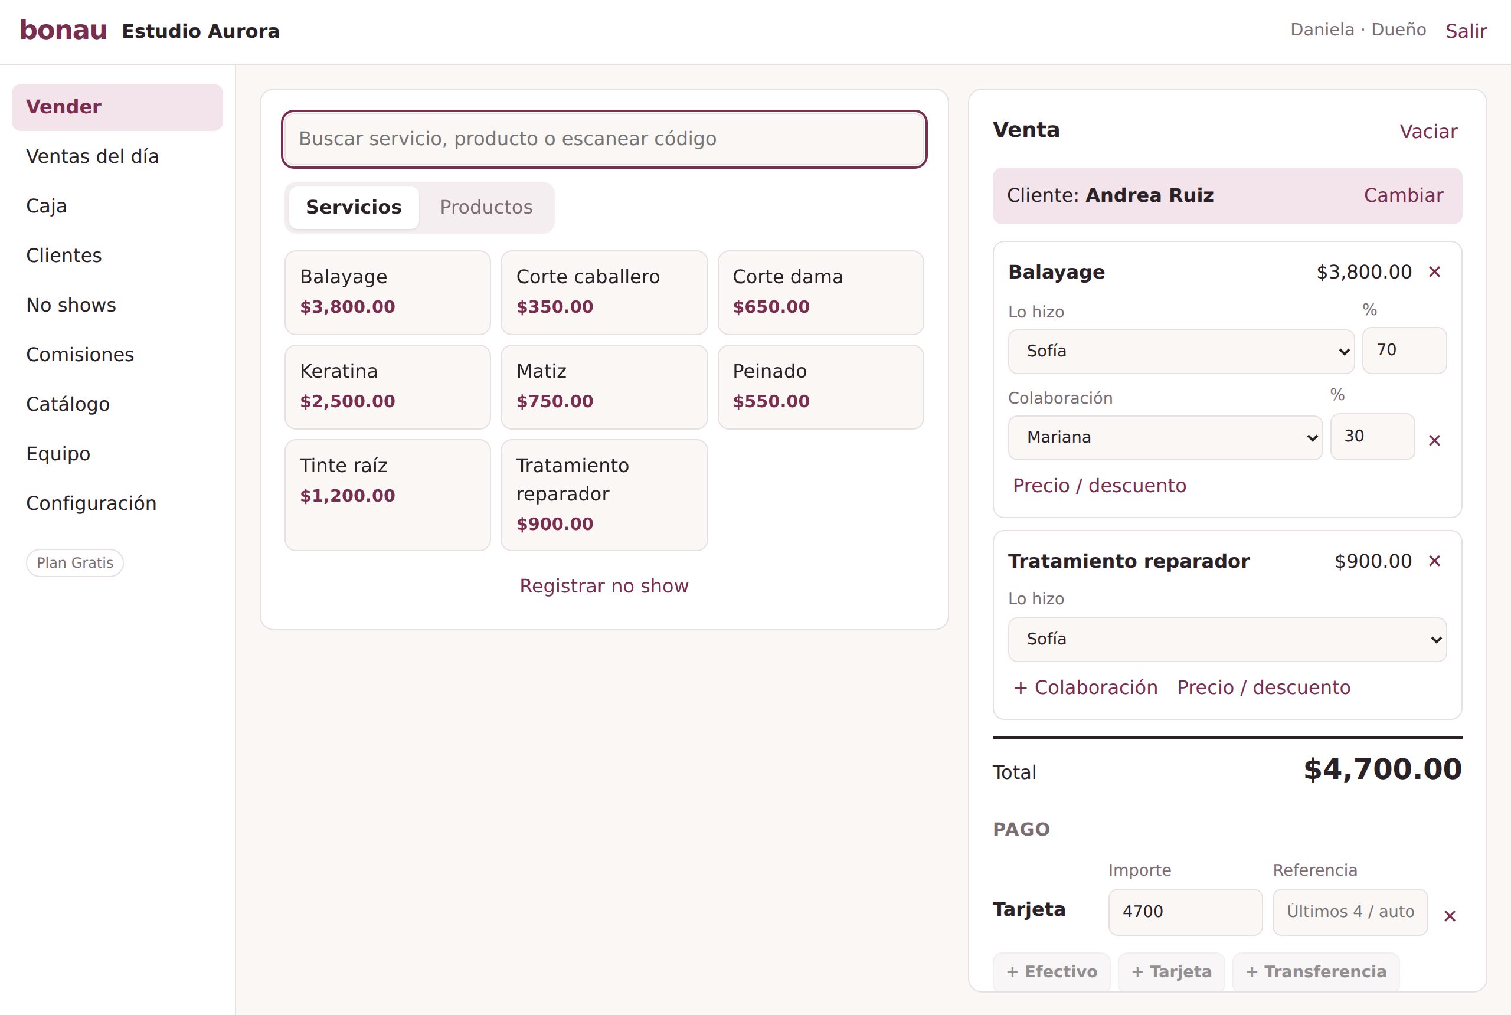The height and width of the screenshot is (1015, 1511).
Task: Add a Colaboración to Tratamiento reparador
Action: pos(1085,687)
